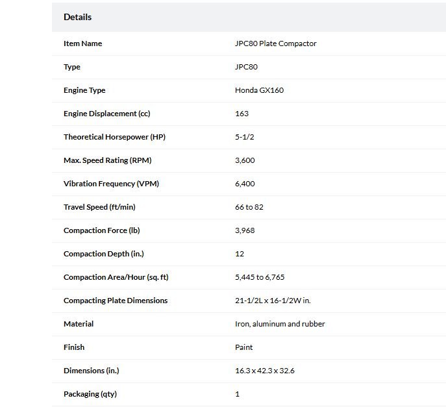This screenshot has height=407, width=446.
Task: Click the Compaction Force (lb) label
Action: pyautogui.click(x=102, y=230)
